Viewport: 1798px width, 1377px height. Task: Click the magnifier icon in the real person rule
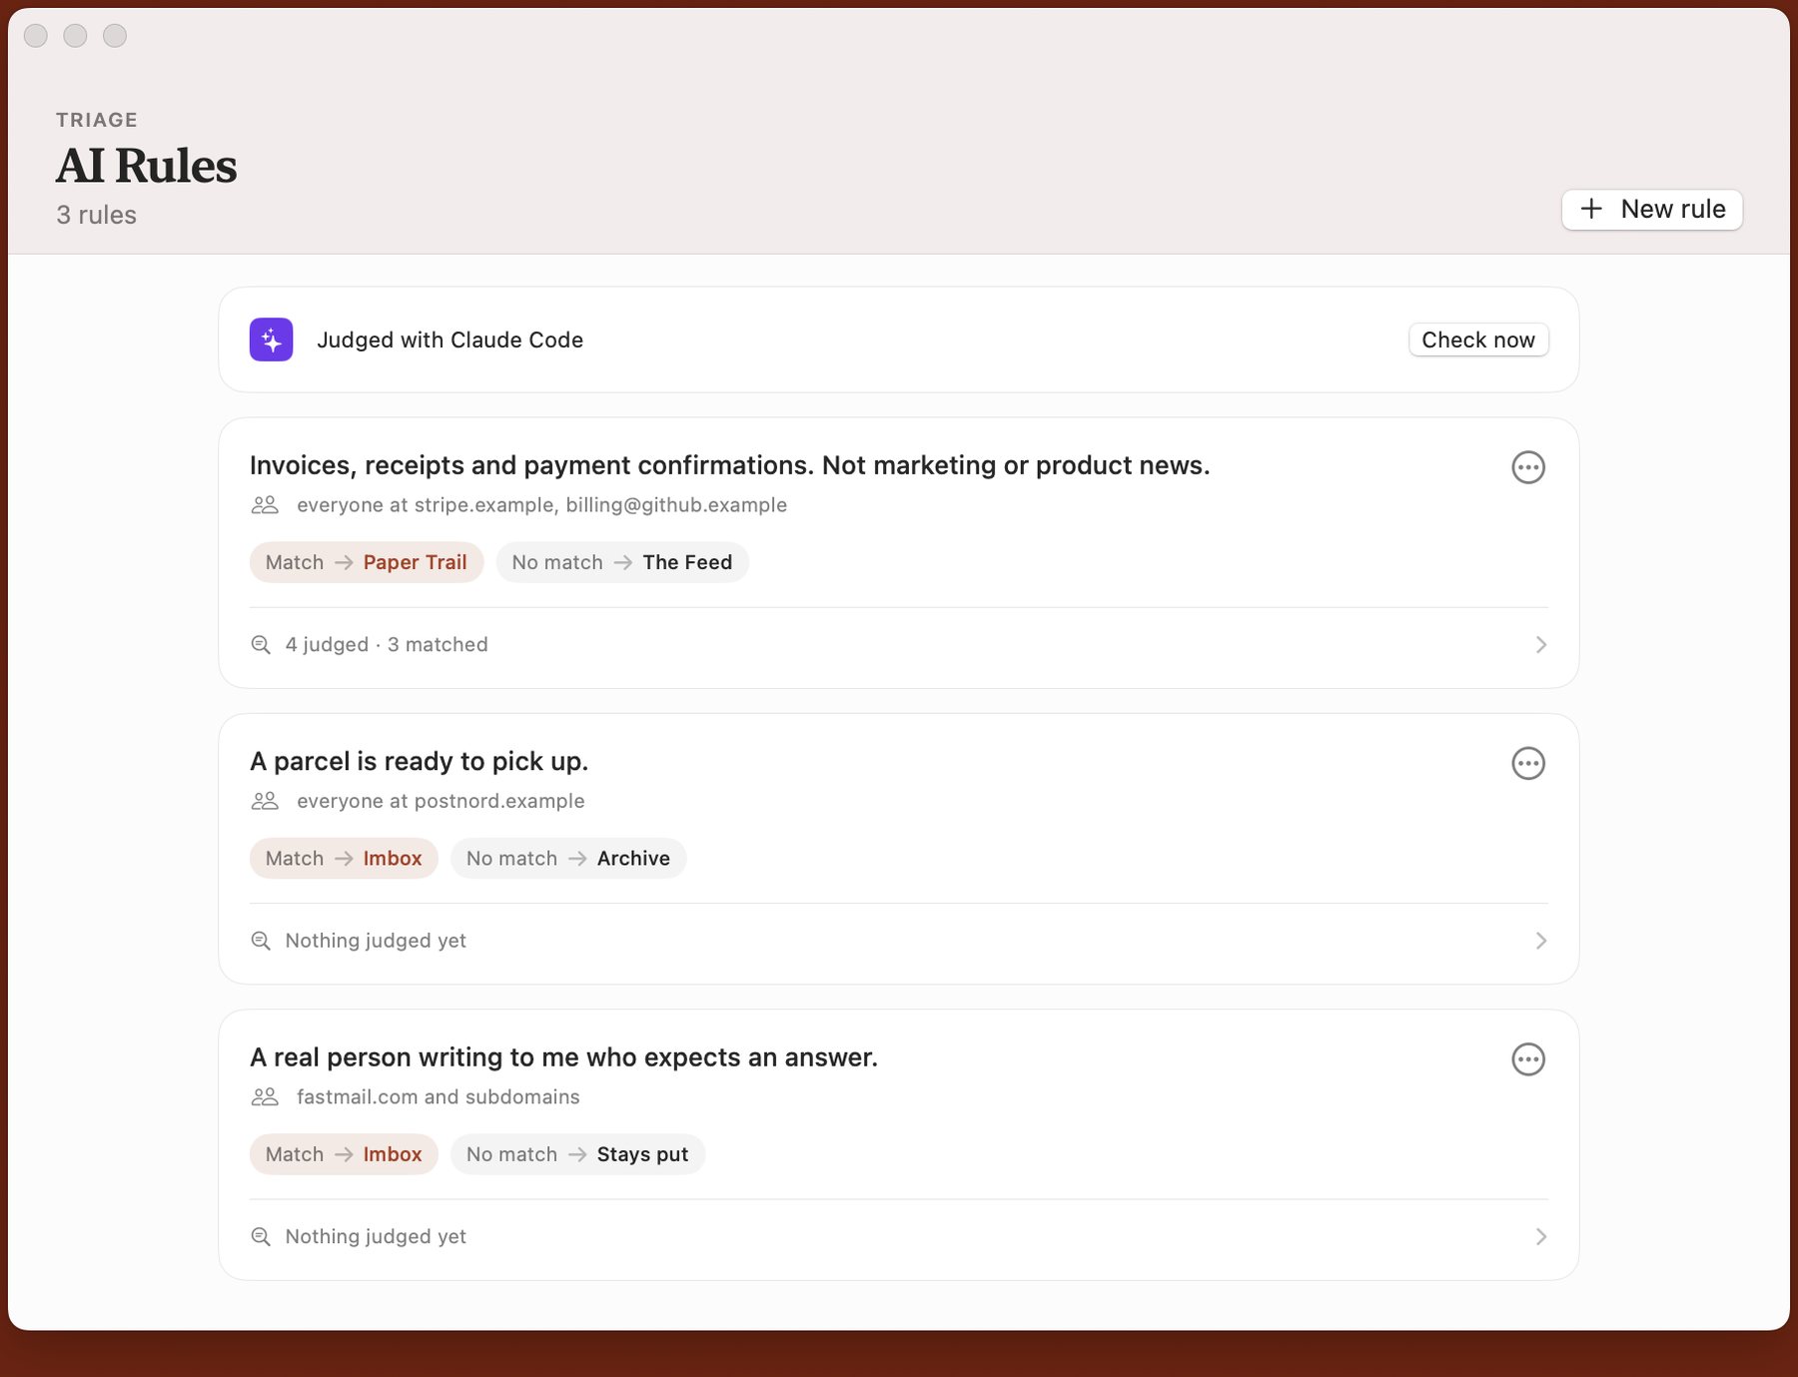click(x=261, y=1236)
